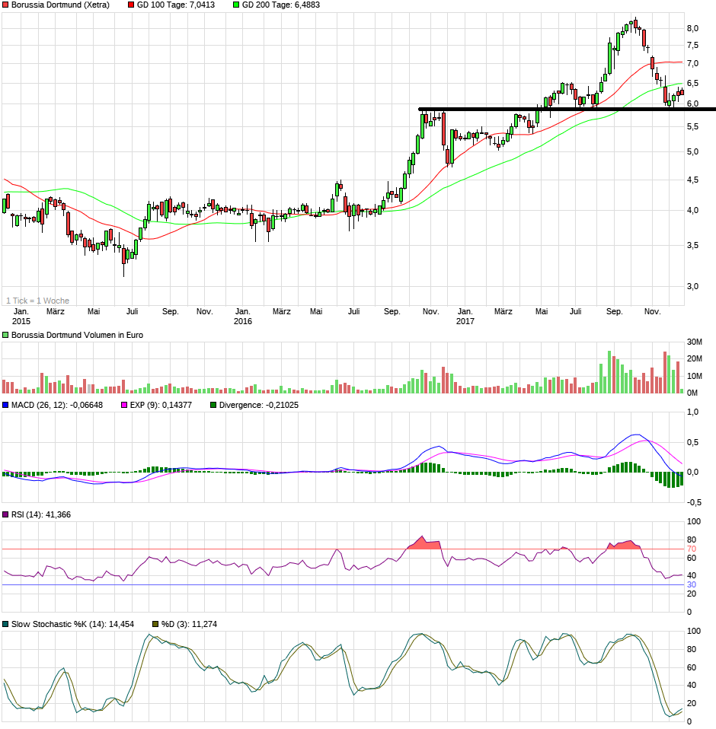This screenshot has width=716, height=729.
Task: Click the RSI (14): 41,366 label
Action: [41, 514]
